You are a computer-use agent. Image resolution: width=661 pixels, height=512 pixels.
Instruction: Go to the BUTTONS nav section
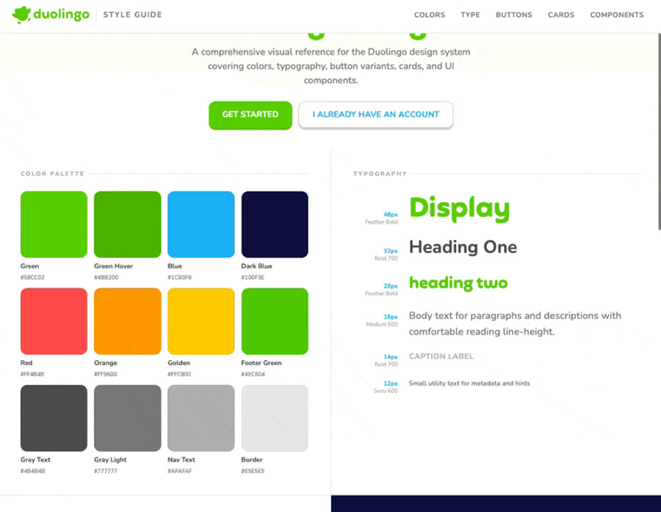(514, 15)
